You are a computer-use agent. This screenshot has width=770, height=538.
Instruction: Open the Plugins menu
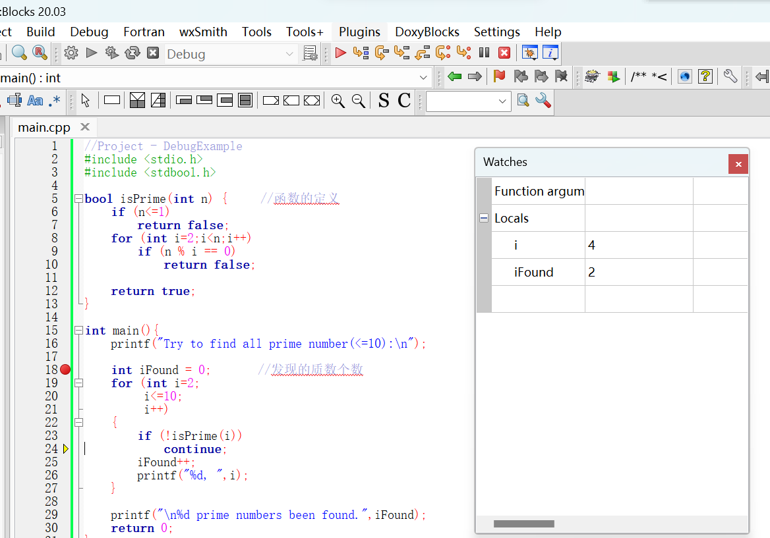click(x=359, y=32)
